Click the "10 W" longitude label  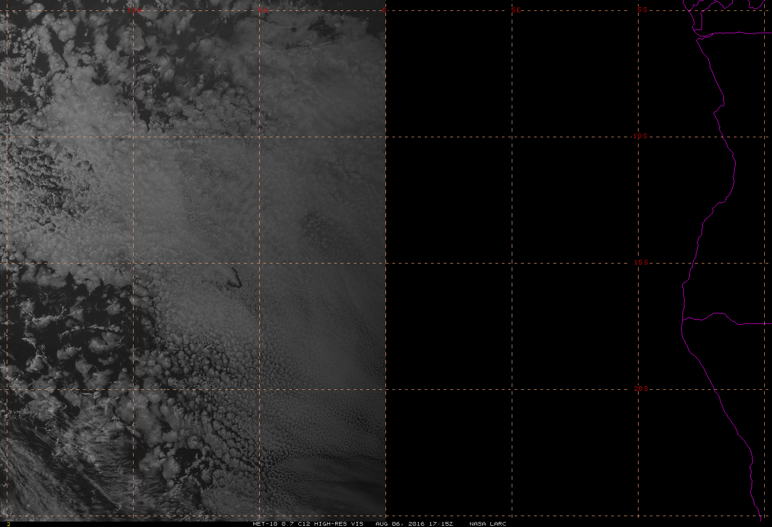click(x=134, y=10)
